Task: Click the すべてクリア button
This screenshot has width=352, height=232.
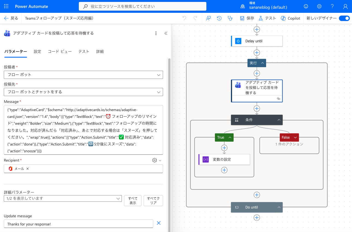Action: click(153, 201)
